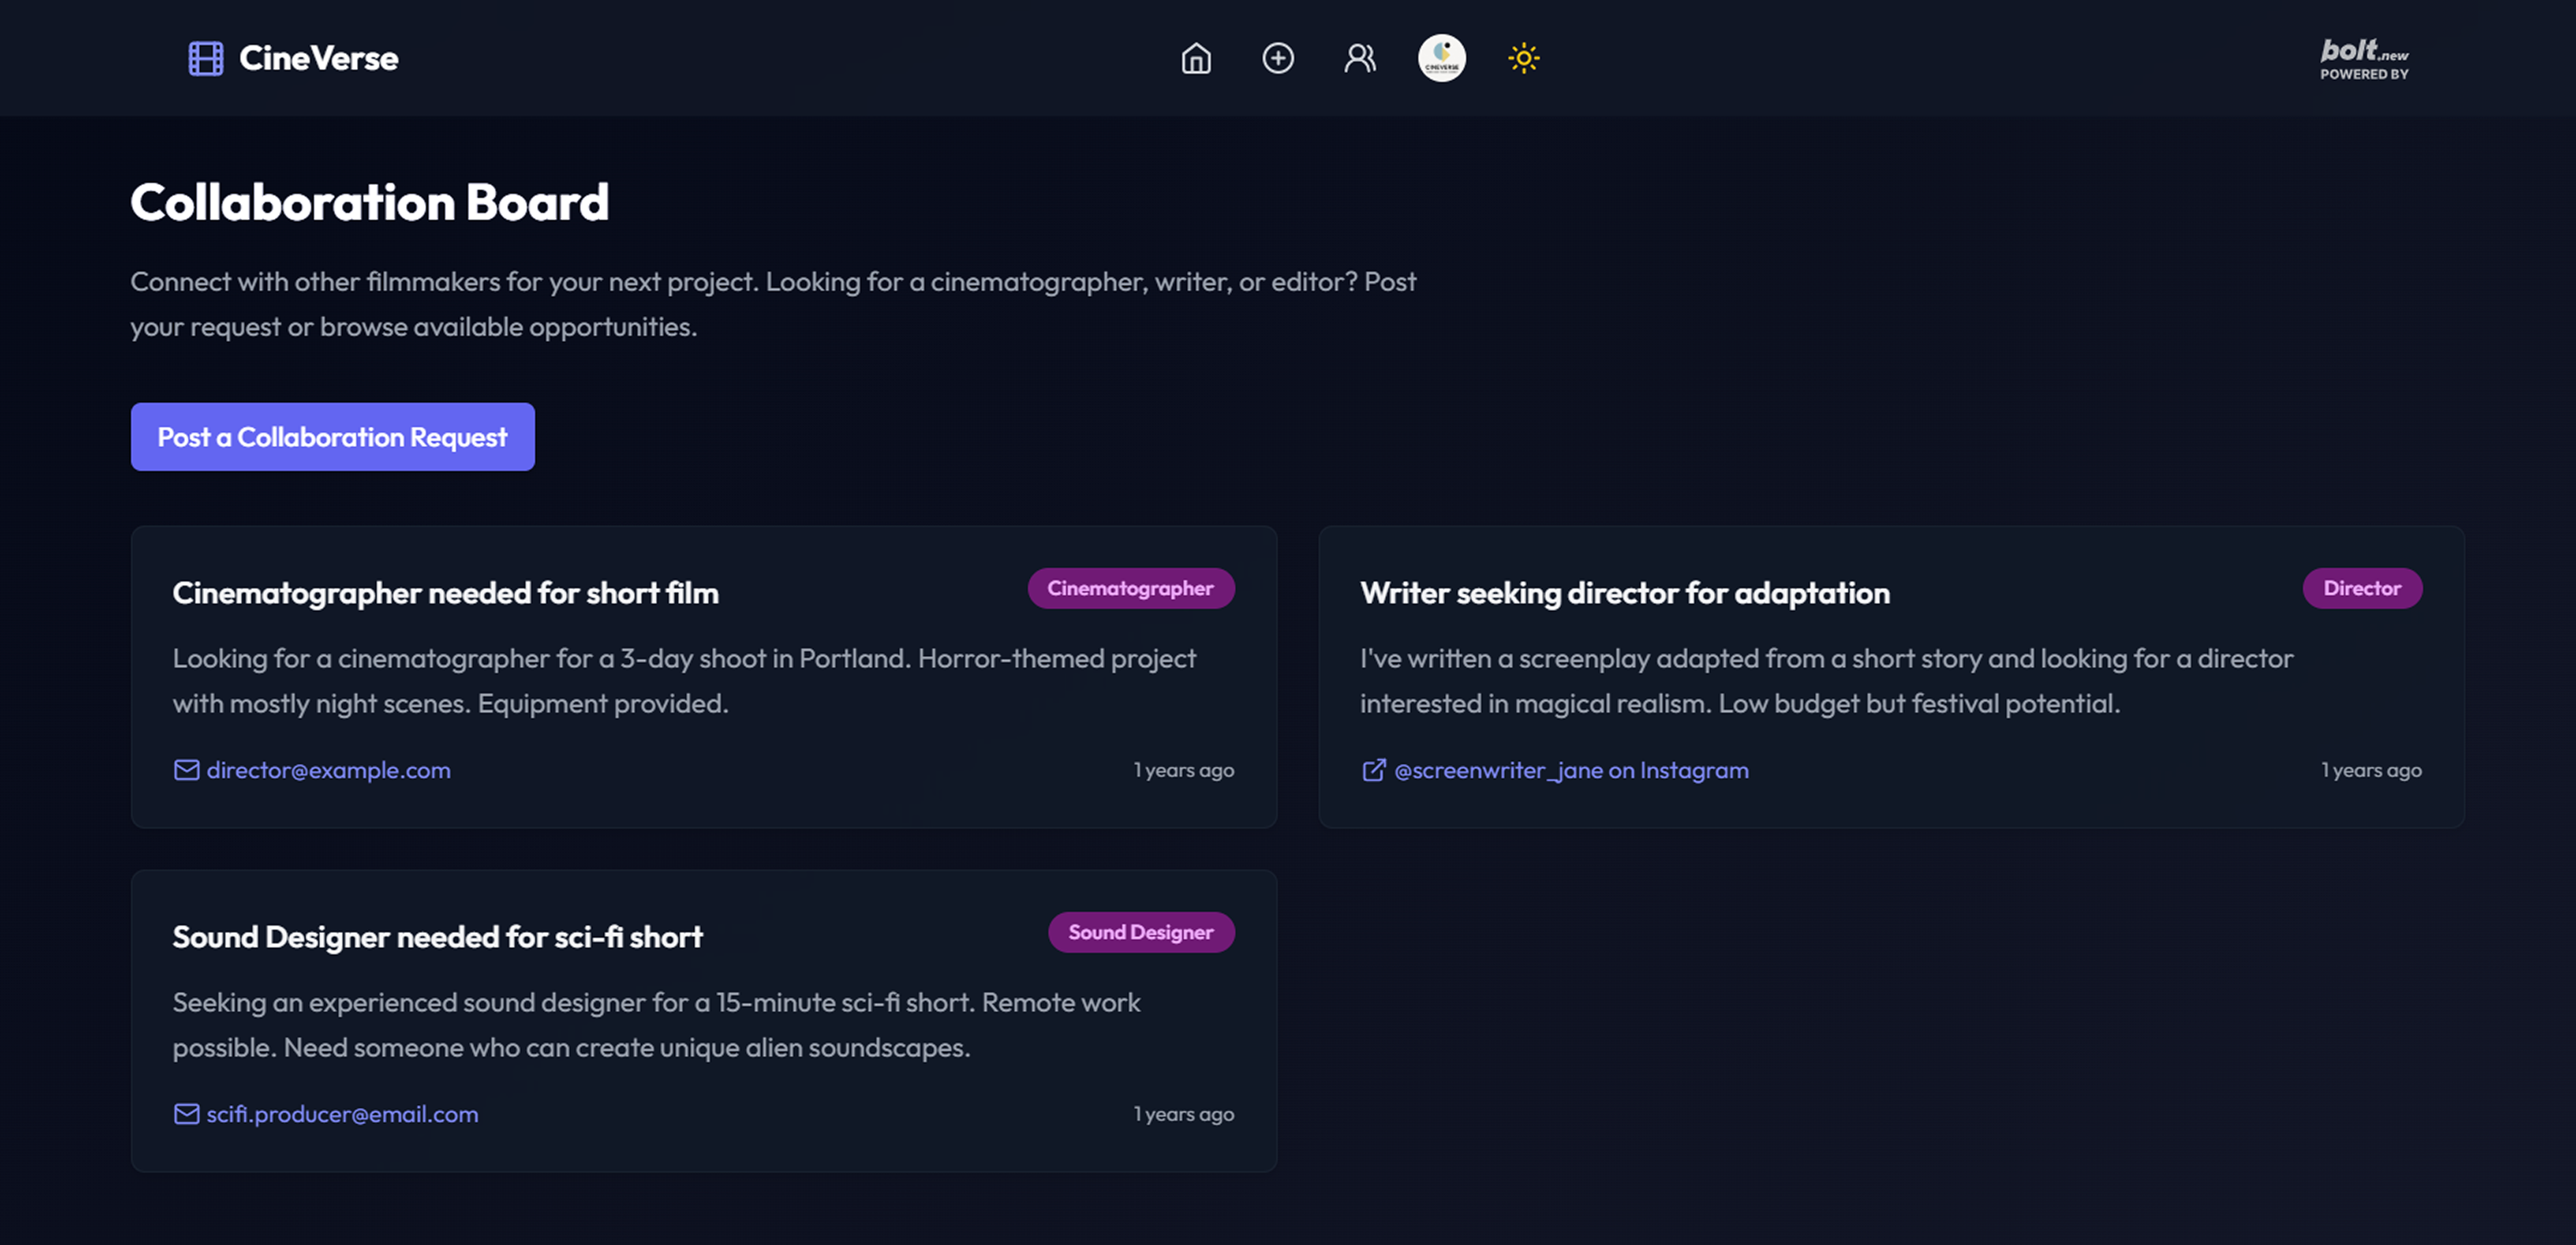2576x1245 pixels.
Task: Click mail icon beside director@example.com
Action: 186,770
